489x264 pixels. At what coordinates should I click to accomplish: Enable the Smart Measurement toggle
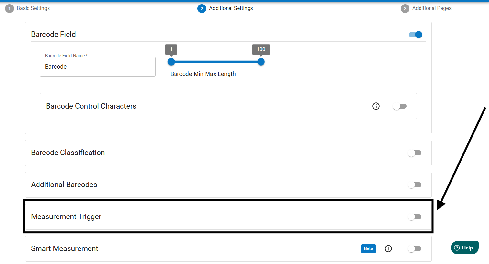click(x=415, y=249)
